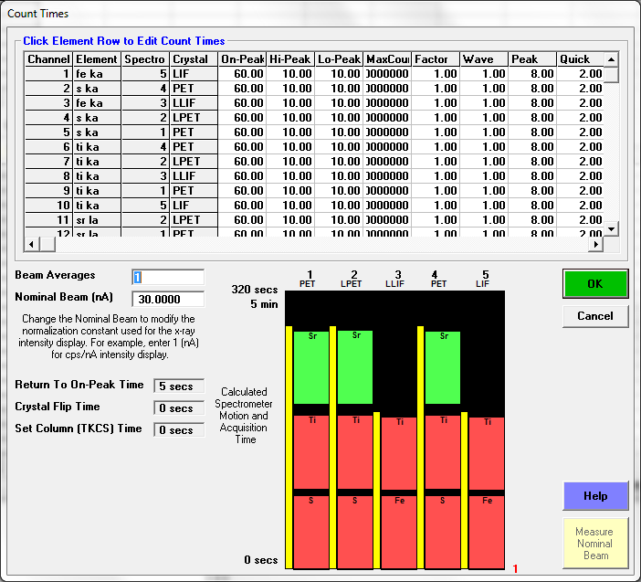Open Help for Count Times

tap(594, 496)
